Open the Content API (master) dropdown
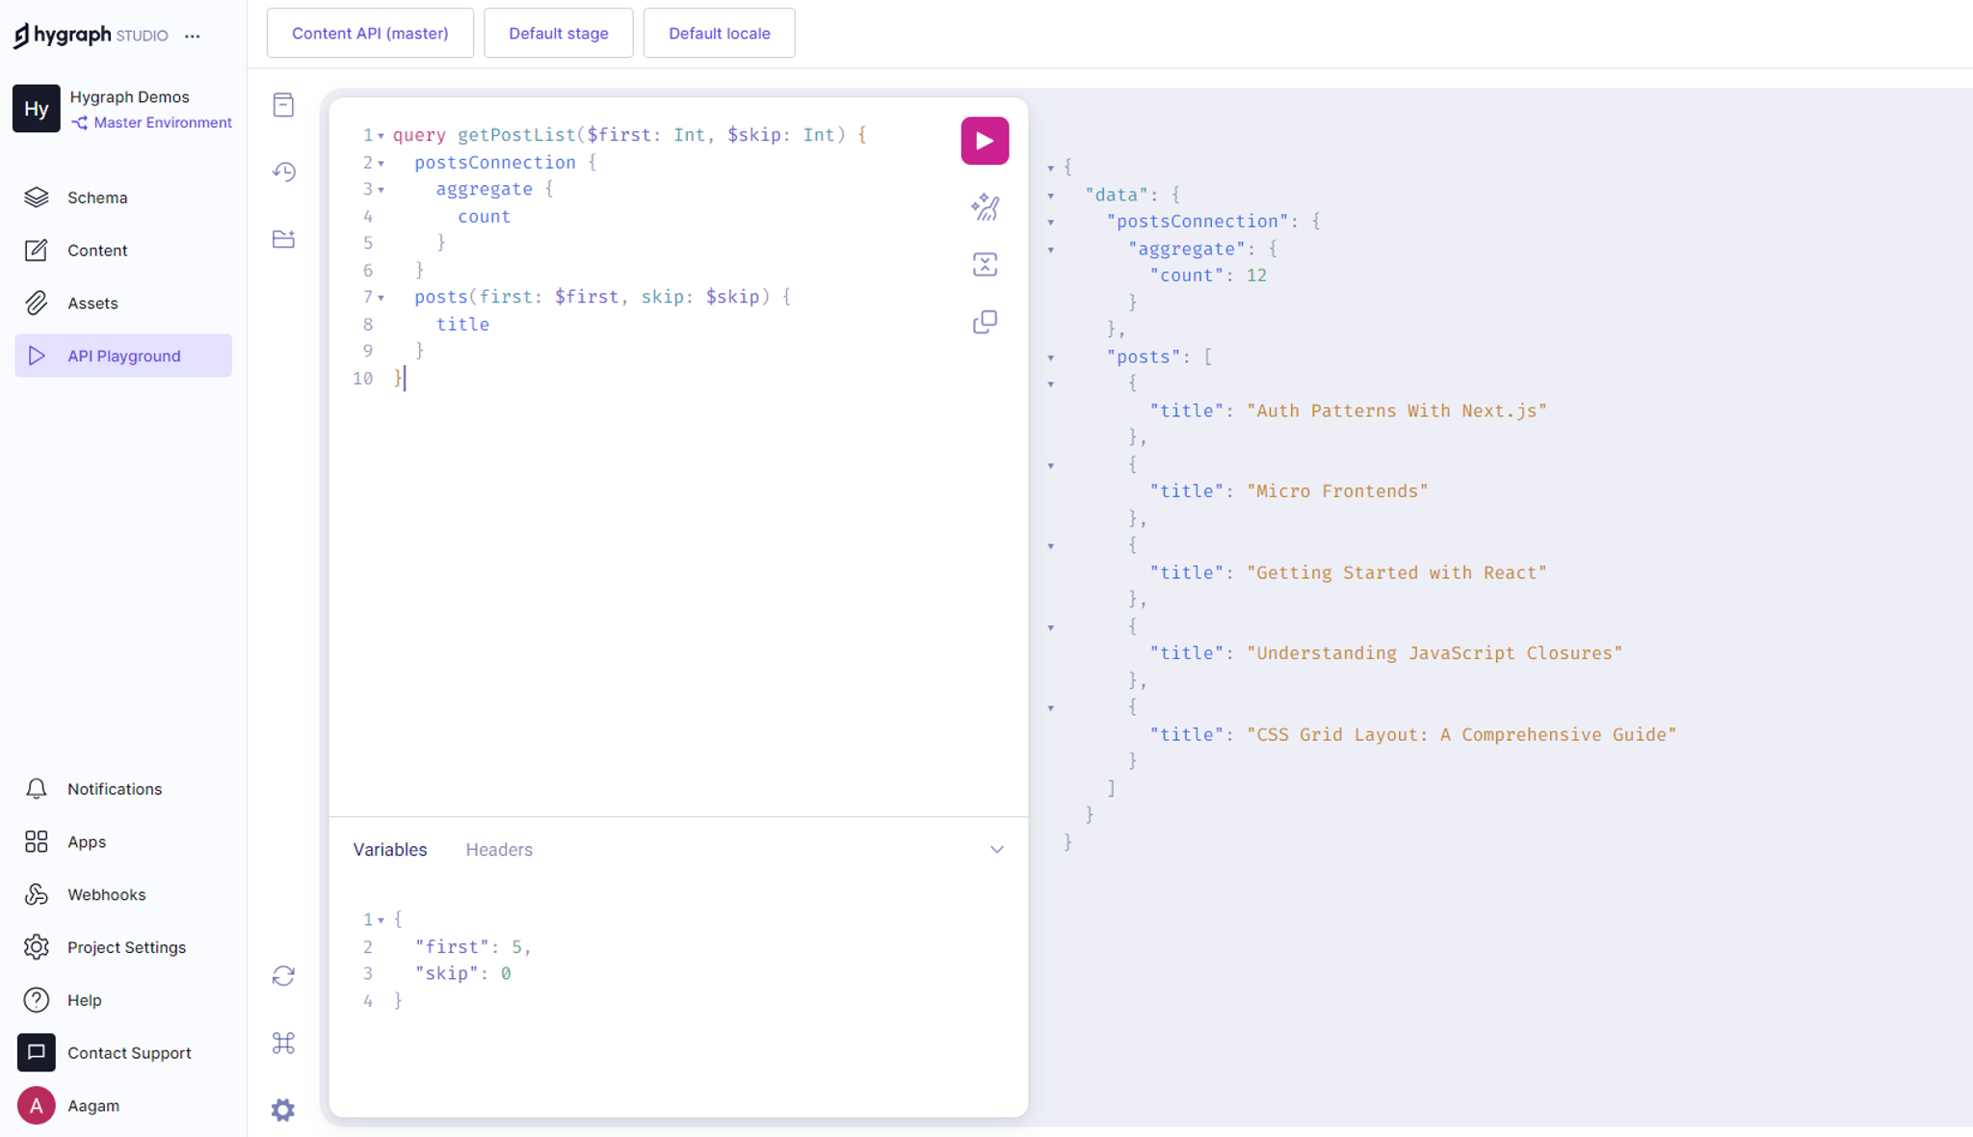 pos(370,33)
